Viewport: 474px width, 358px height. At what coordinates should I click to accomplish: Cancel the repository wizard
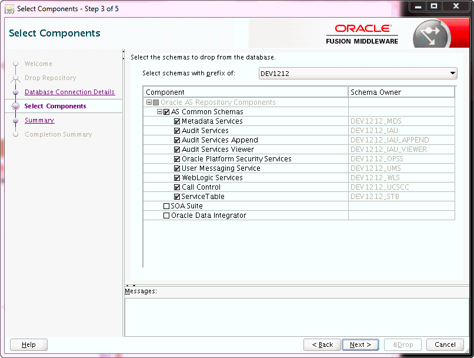(x=445, y=344)
